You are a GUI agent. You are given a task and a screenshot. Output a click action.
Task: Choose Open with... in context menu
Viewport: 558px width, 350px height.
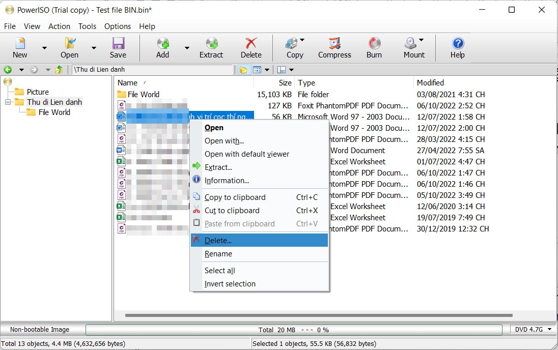point(259,141)
